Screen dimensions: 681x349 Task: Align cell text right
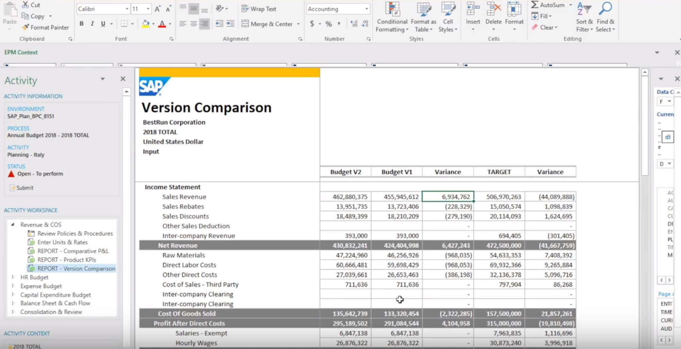[x=204, y=24]
